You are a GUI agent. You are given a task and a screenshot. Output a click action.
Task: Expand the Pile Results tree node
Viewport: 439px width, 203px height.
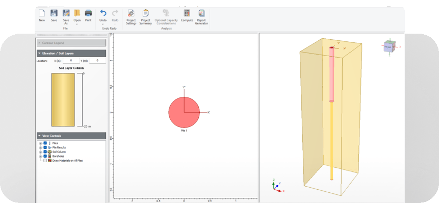41,147
